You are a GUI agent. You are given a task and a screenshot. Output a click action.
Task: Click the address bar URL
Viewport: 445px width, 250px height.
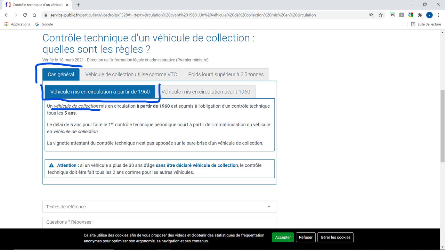183,15
